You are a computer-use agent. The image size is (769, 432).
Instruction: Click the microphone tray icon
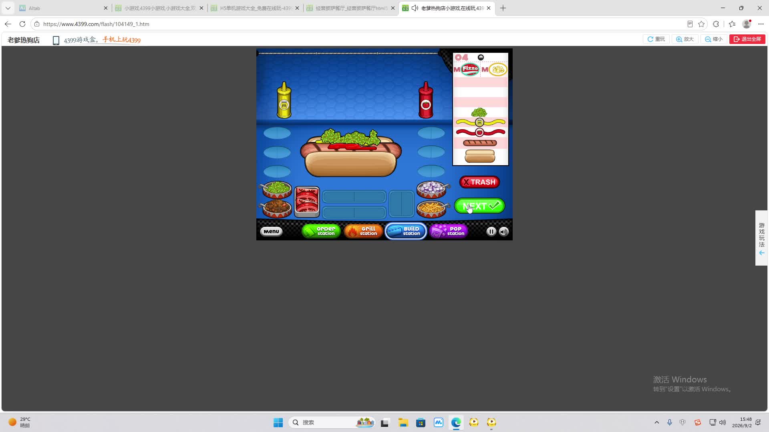point(670,422)
